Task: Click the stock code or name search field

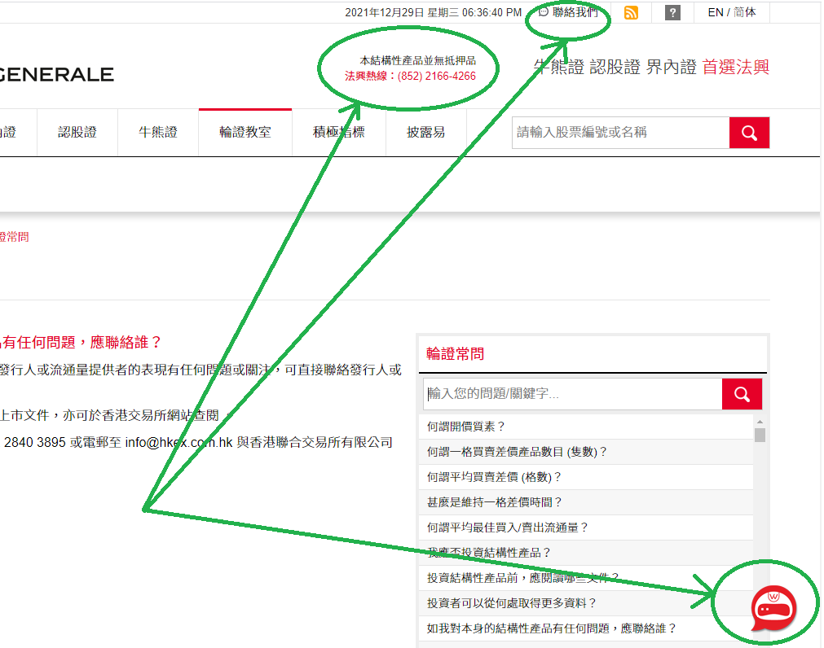Action: coord(619,133)
